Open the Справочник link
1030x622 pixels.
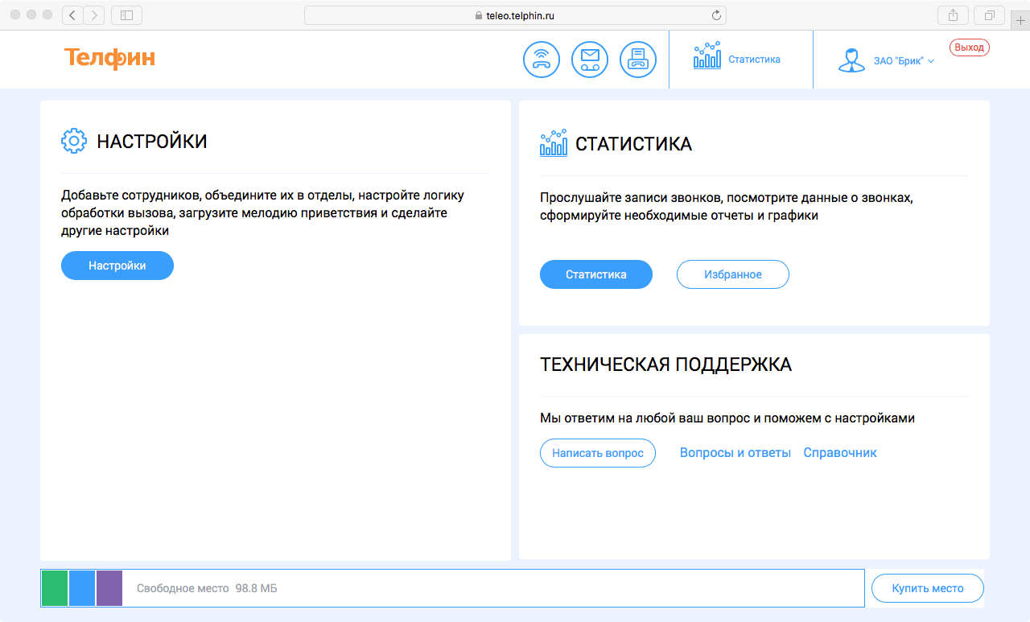(x=840, y=452)
